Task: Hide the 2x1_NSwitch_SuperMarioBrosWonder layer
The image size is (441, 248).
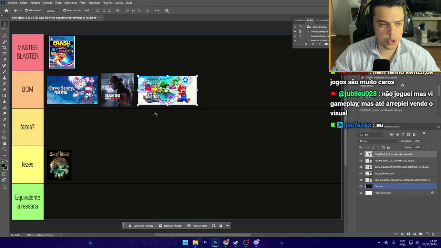Action: pyautogui.click(x=361, y=154)
